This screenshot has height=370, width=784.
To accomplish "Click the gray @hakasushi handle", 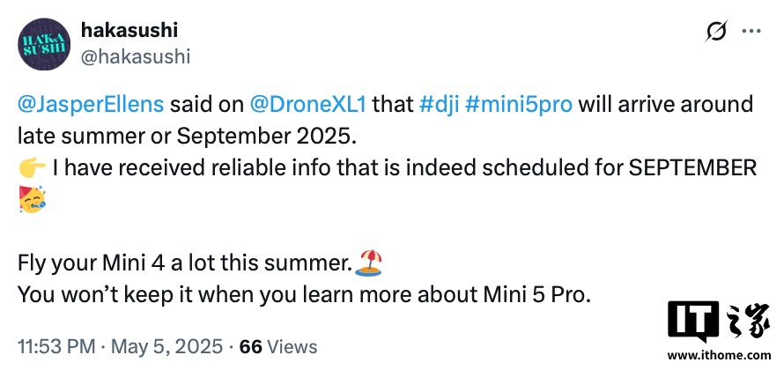I will point(136,56).
